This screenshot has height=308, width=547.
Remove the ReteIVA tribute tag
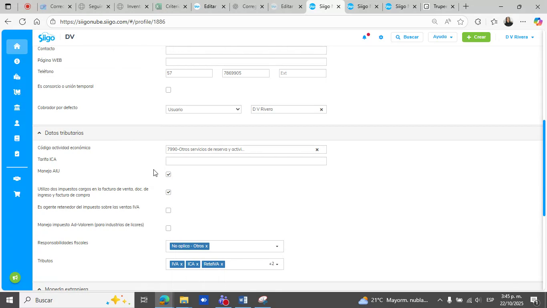[x=221, y=264]
